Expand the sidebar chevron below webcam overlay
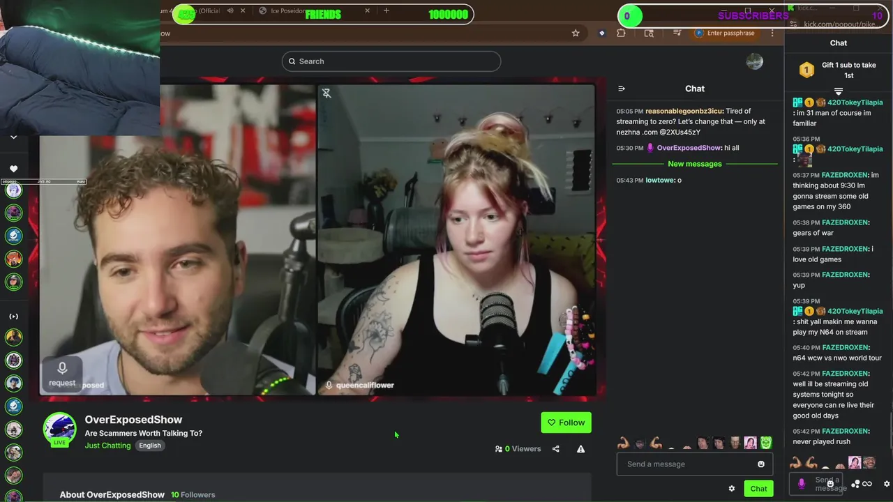This screenshot has height=502, width=893. 13,137
